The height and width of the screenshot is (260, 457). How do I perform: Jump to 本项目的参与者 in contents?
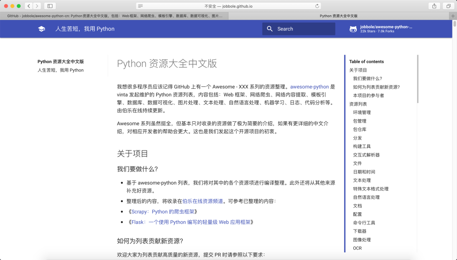(369, 96)
